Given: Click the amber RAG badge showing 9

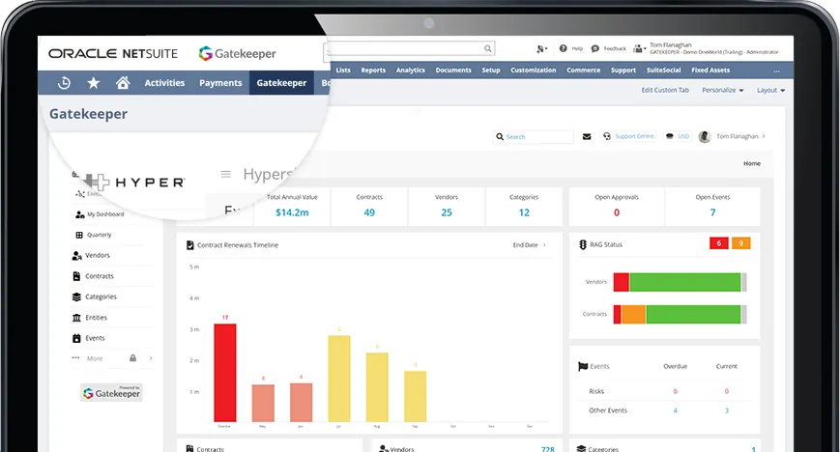Looking at the screenshot, I should point(740,243).
